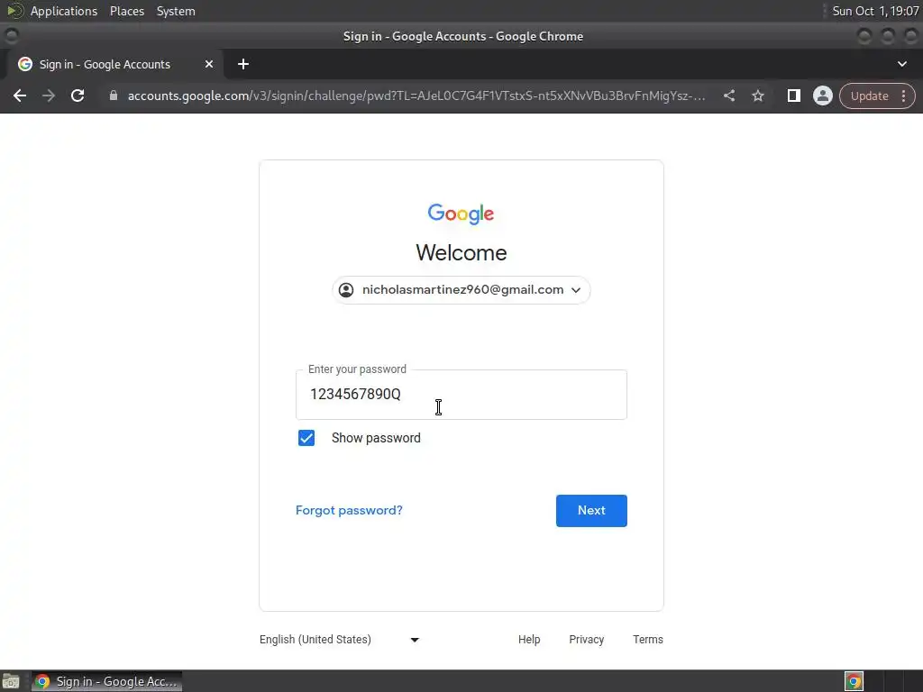
Task: Click the browser forward arrow
Action: [49, 96]
